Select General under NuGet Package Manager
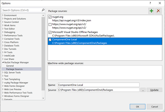 10,66
